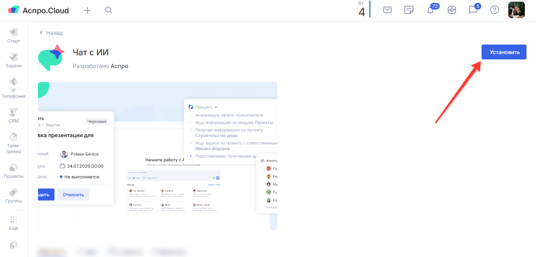Viewport: 536px width, 257px height.
Task: Go to Старт in sidebar
Action: coord(14,36)
